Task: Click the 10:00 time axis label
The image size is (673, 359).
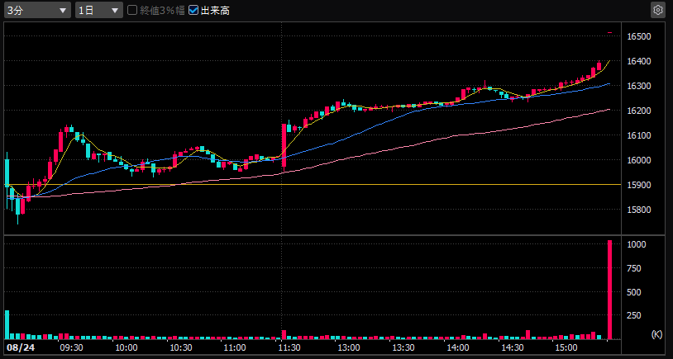Action: pos(126,347)
